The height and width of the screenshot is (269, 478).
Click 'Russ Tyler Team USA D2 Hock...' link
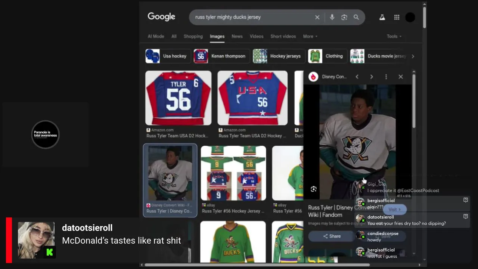[x=177, y=136]
